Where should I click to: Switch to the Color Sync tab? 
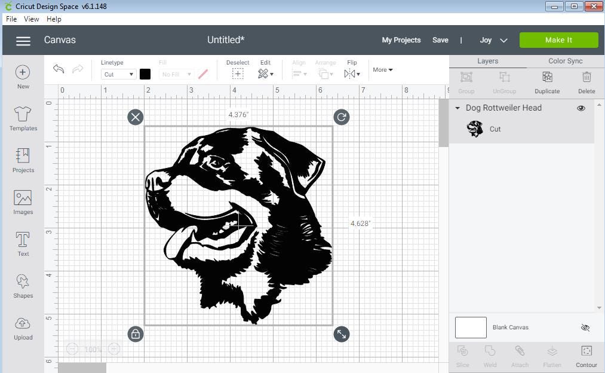[x=565, y=61]
